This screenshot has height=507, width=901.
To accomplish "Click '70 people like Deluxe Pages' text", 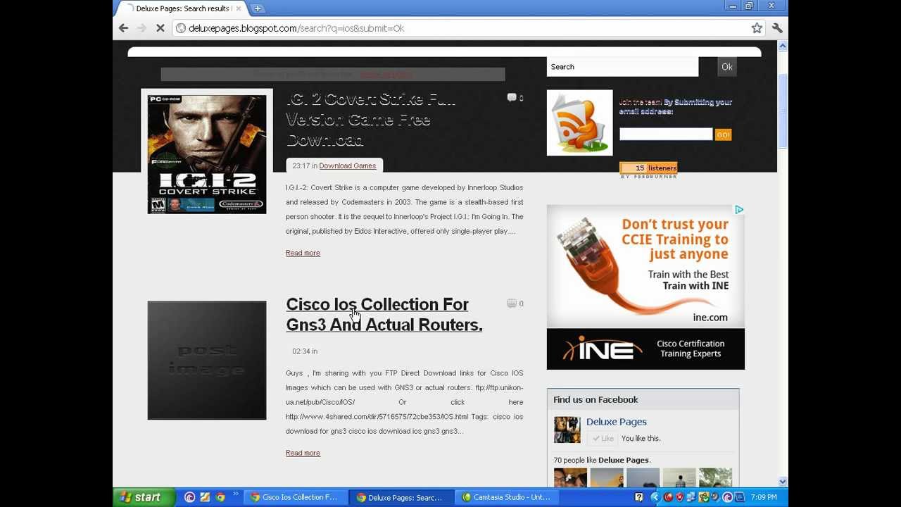I will pyautogui.click(x=602, y=461).
